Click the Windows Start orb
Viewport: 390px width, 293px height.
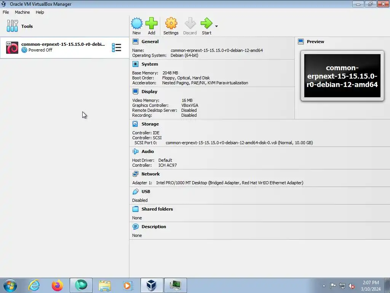pos(10,285)
